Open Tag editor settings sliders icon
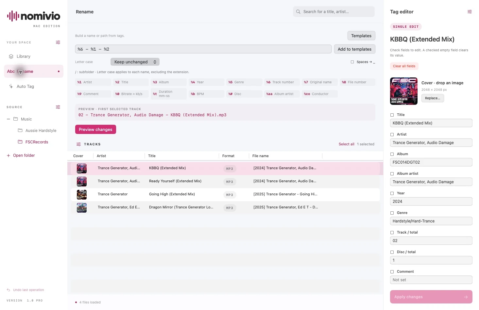479x310 pixels. click(x=470, y=12)
